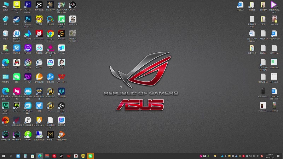This screenshot has height=159, width=283.
Task: Select the 此电脑 This PC desktop icon
Action: coord(5,6)
